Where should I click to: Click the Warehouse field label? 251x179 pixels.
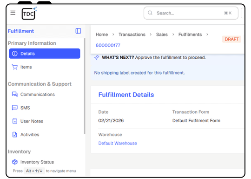(110, 135)
